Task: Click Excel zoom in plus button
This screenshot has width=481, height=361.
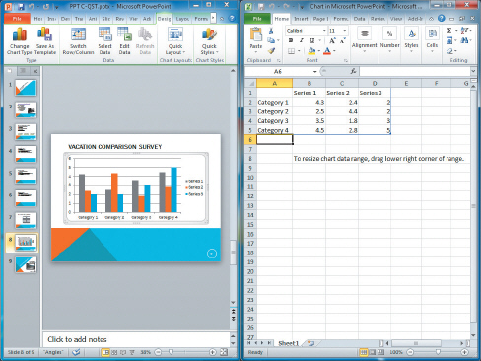Action: click(464, 352)
